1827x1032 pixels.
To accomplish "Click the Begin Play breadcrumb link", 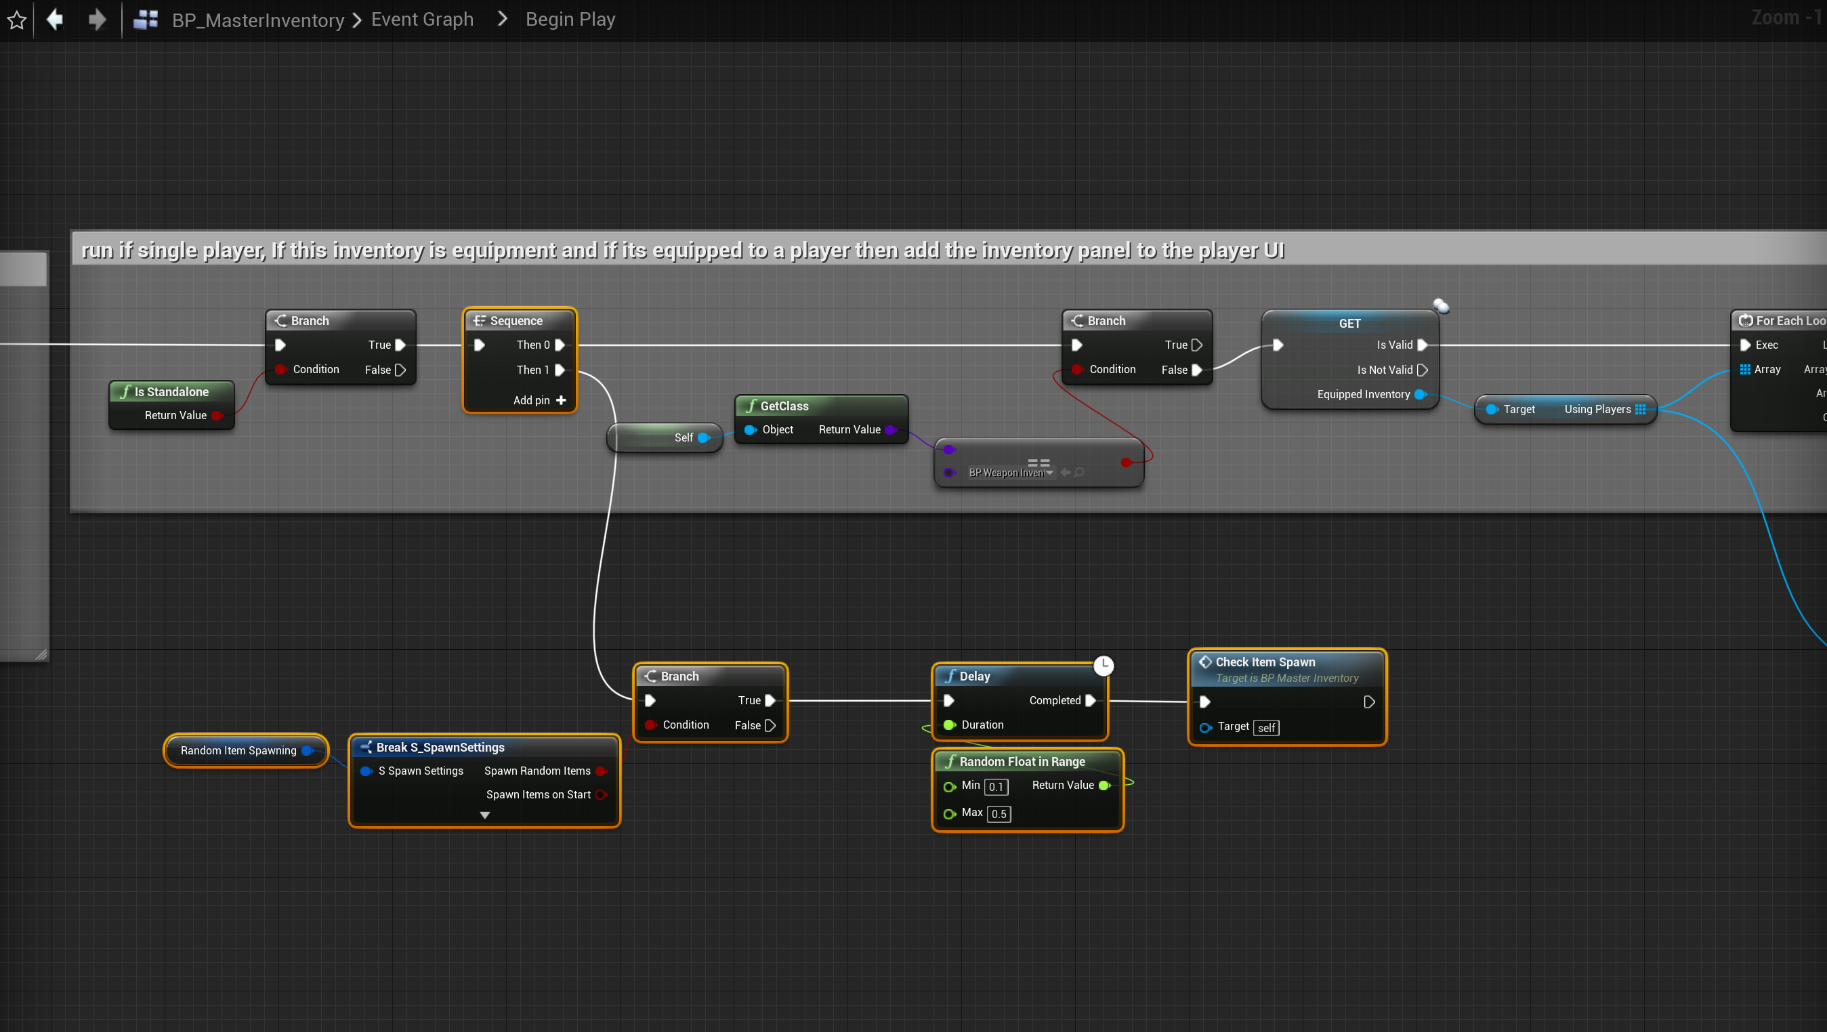I will pos(570,20).
